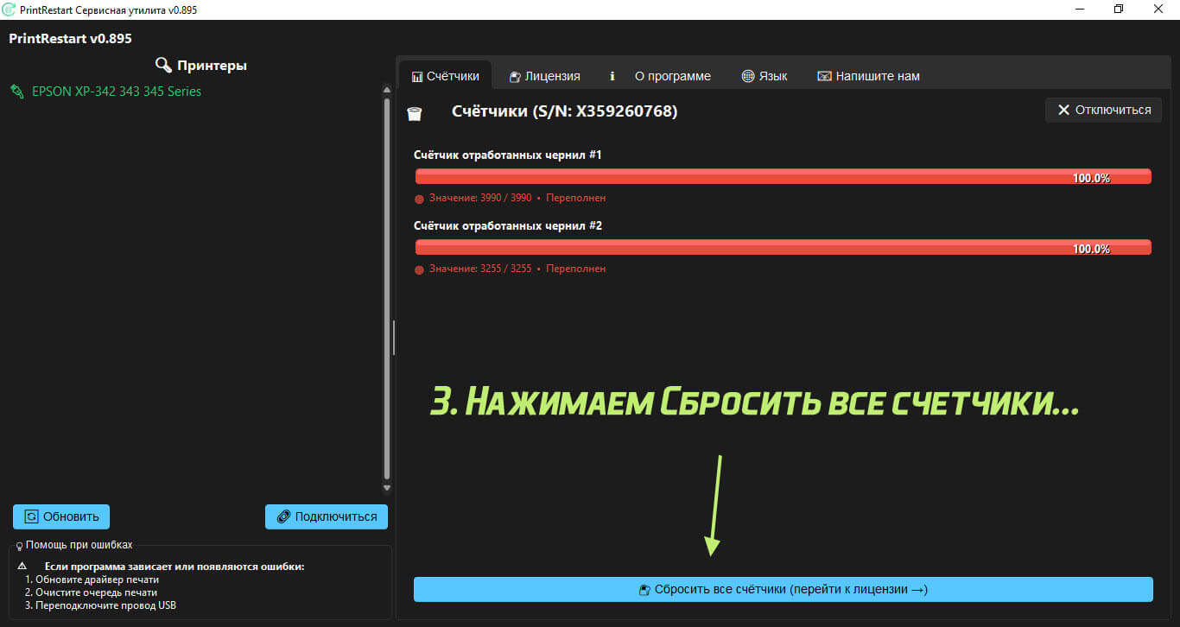Open the Напишите нам tab
The width and height of the screenshot is (1180, 627).
pyautogui.click(x=868, y=76)
